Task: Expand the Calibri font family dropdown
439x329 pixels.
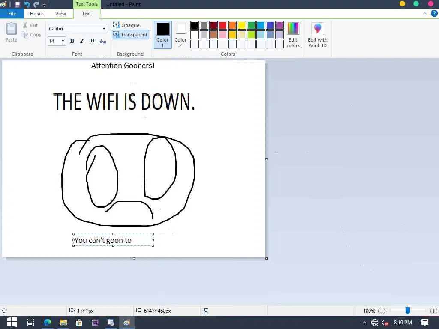Action: (x=104, y=29)
